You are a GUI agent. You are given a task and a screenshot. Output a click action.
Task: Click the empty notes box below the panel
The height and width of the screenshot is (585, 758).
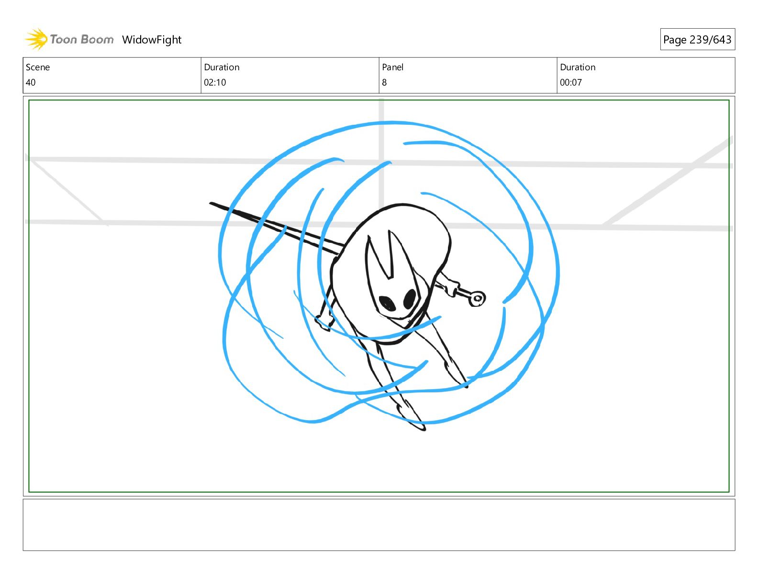point(379,525)
